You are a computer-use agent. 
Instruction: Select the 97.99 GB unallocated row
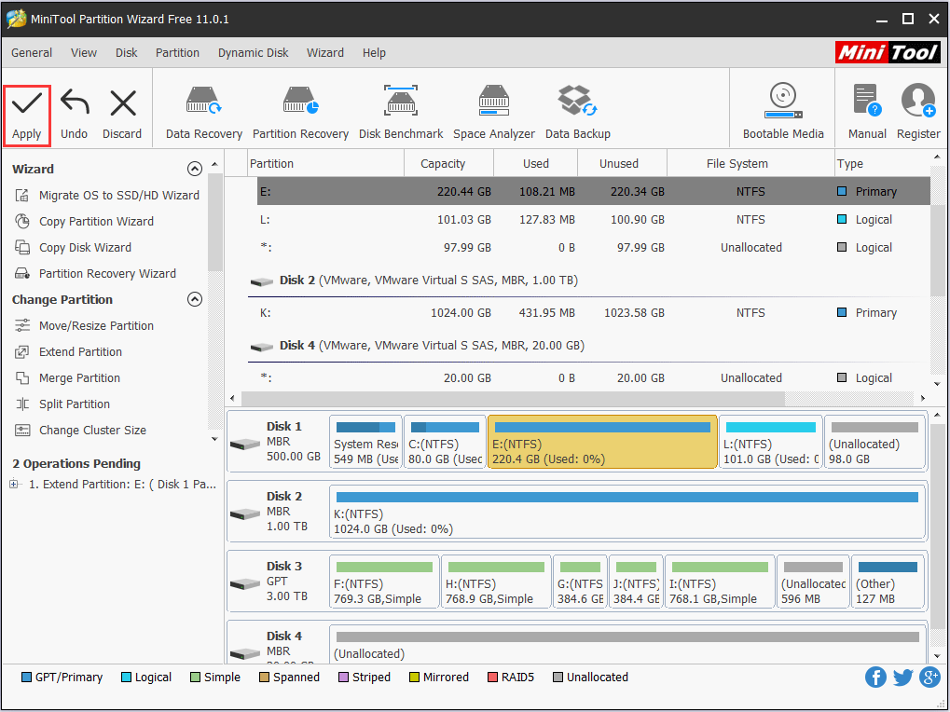(x=593, y=247)
